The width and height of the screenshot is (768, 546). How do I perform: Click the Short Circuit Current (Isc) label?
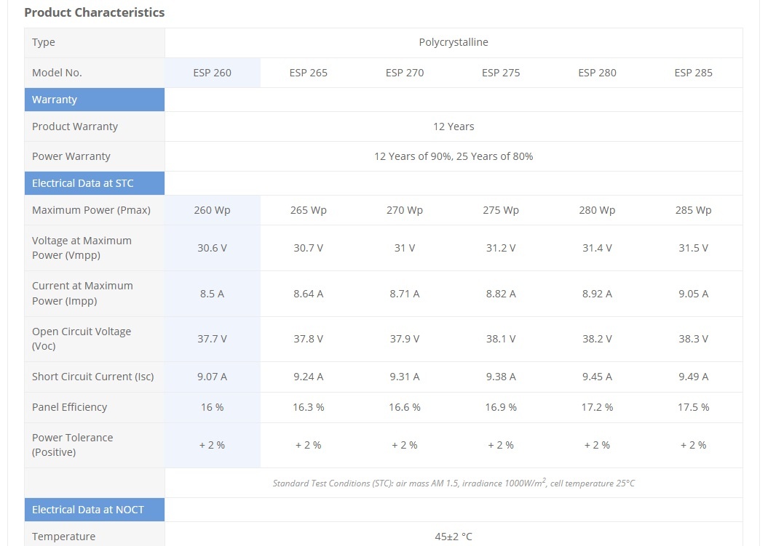(92, 377)
